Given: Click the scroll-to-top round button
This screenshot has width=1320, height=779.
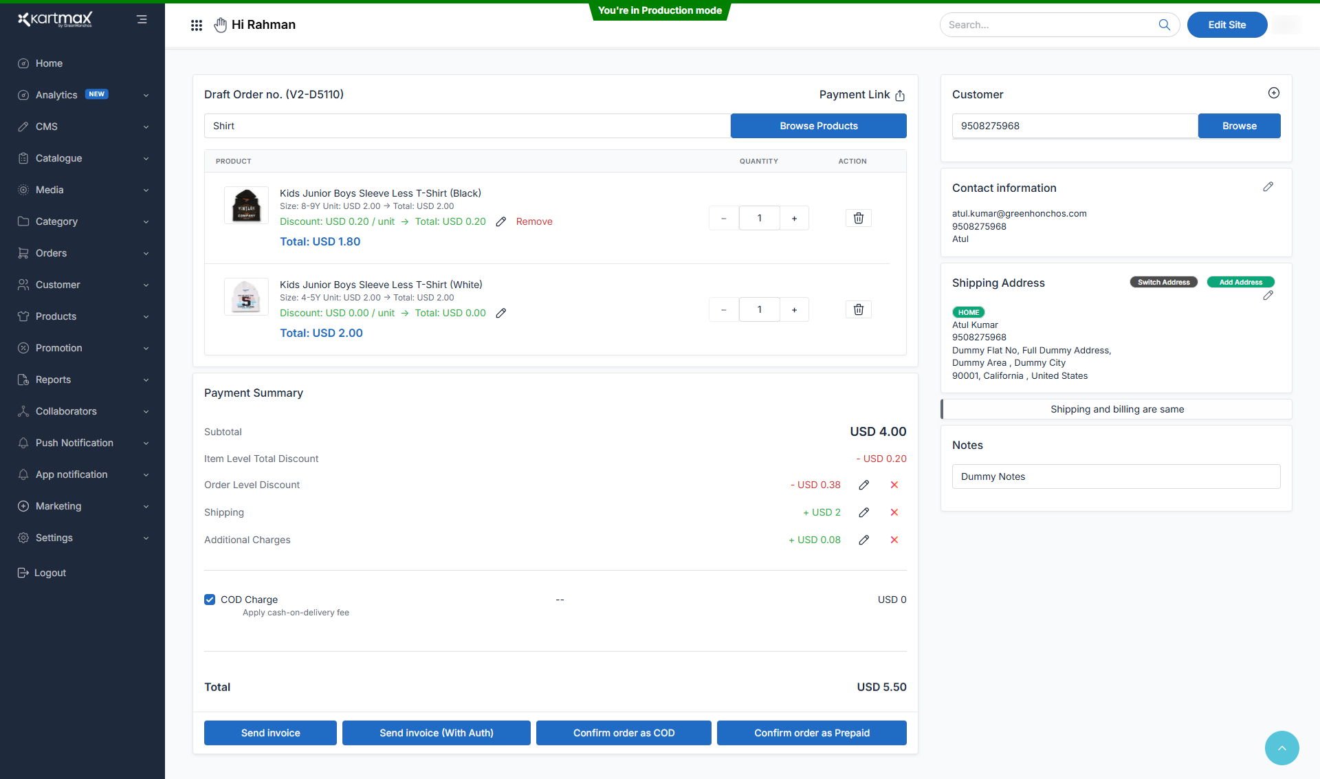Looking at the screenshot, I should click(x=1281, y=747).
